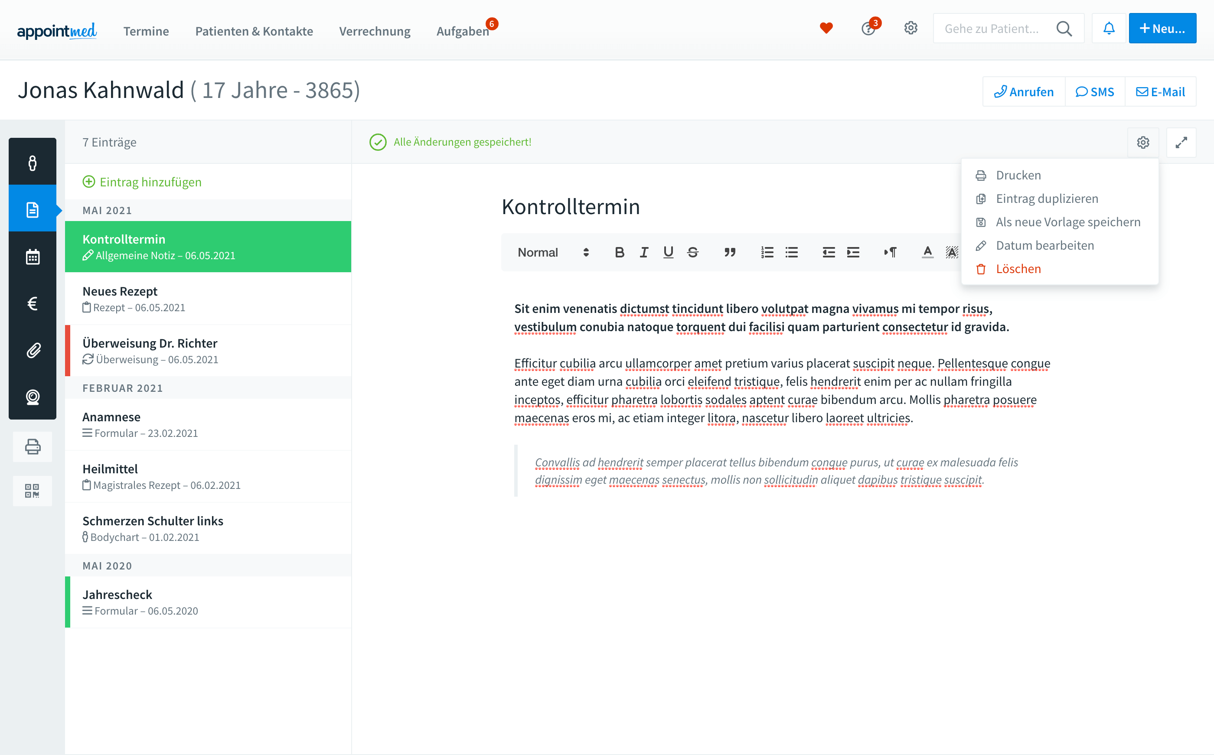Click the blue Neu... button
This screenshot has height=755, width=1214.
coord(1162,29)
